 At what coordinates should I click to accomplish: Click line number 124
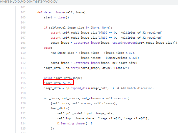tap(23, 123)
